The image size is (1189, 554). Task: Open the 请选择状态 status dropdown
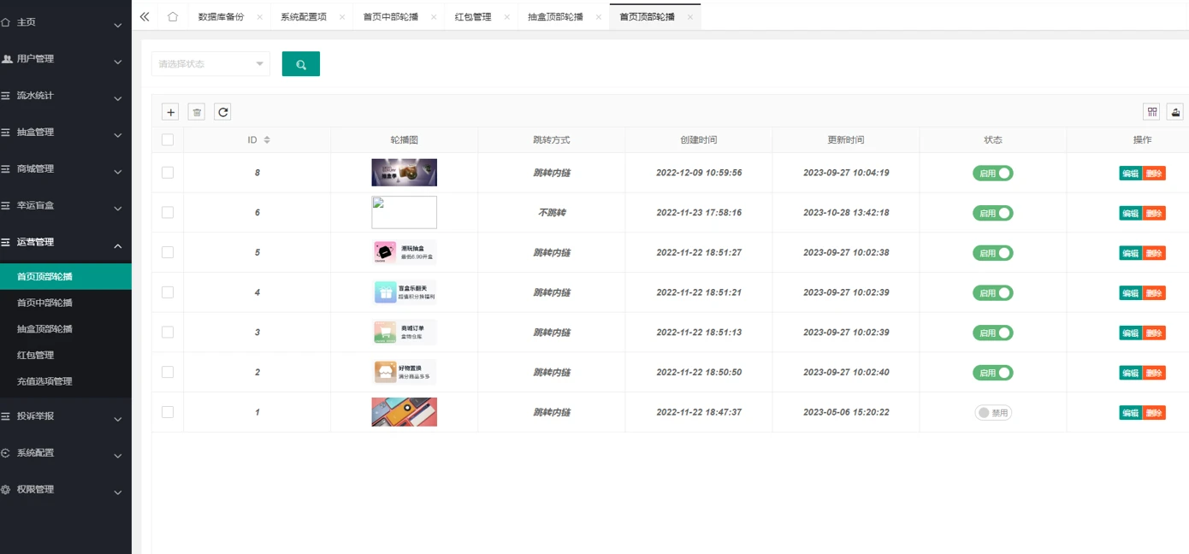click(210, 64)
